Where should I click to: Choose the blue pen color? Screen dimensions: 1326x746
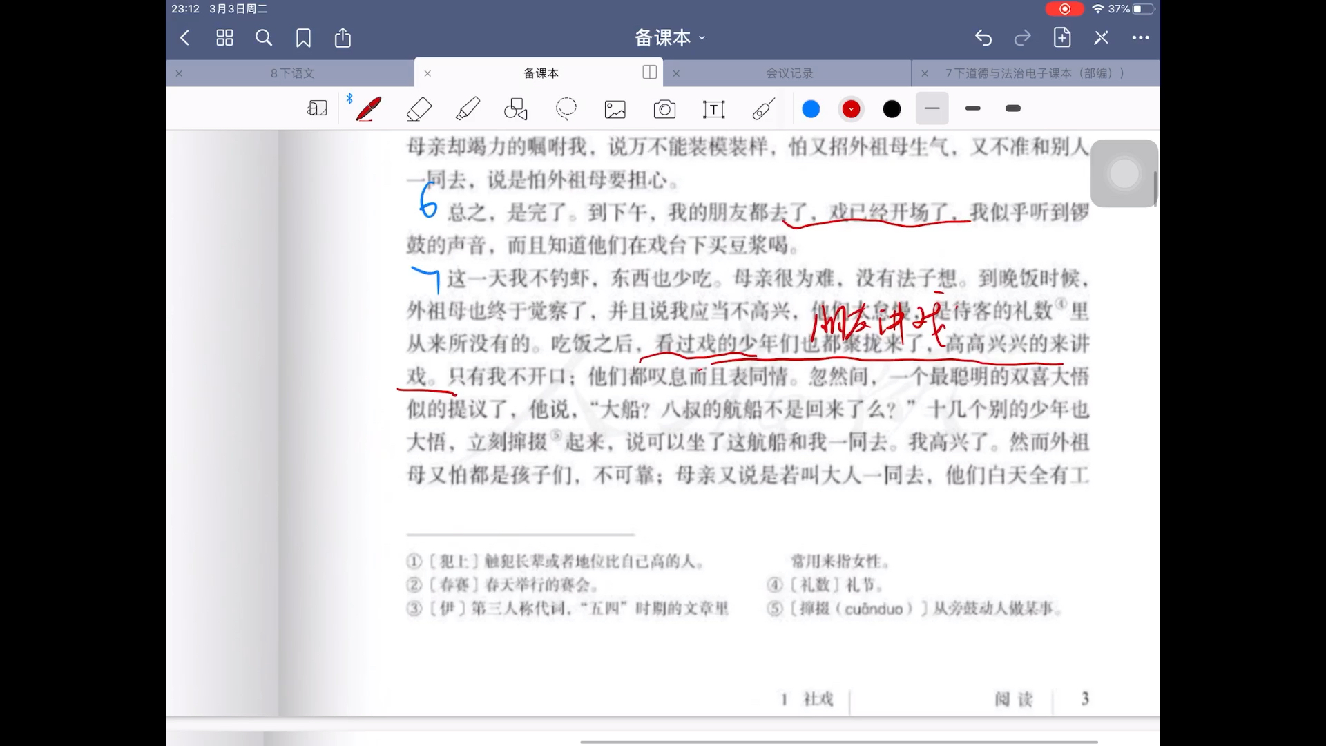[x=811, y=109]
